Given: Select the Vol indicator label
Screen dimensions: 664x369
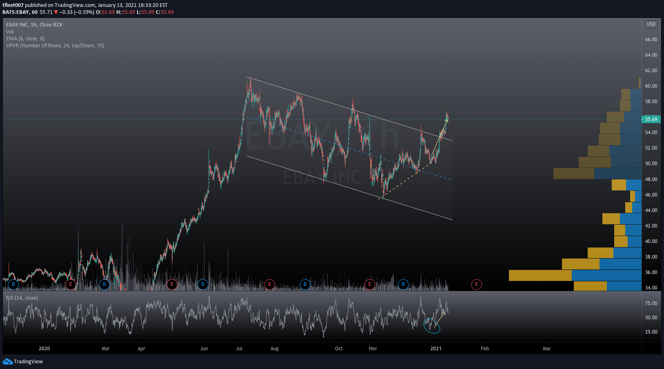Looking at the screenshot, I should [10, 32].
